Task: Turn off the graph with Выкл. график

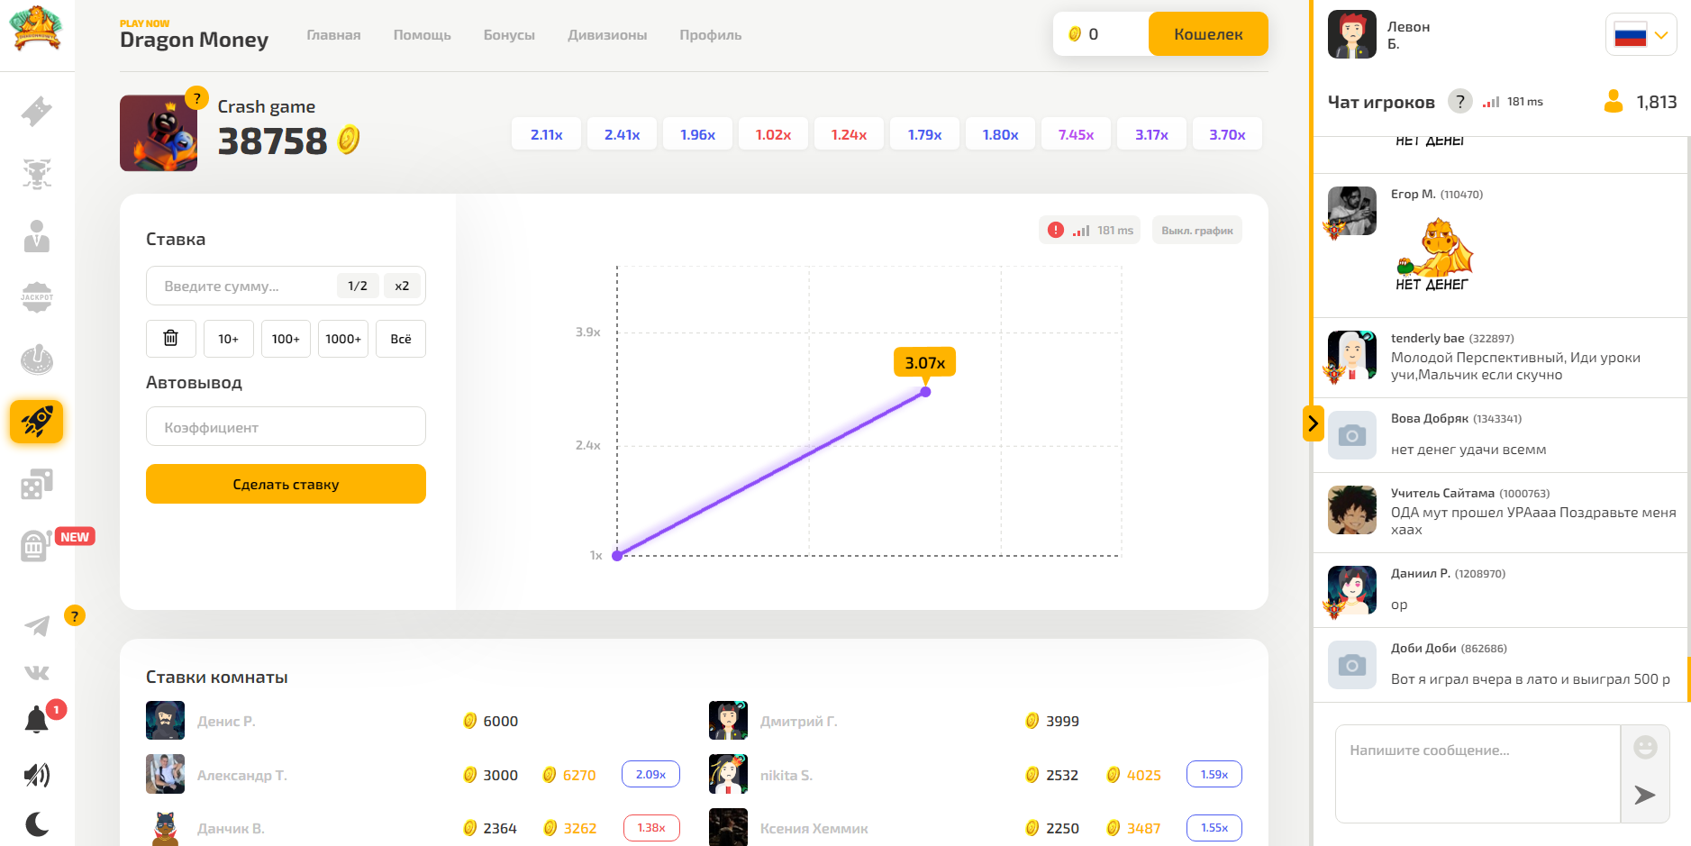Action: click(x=1196, y=231)
